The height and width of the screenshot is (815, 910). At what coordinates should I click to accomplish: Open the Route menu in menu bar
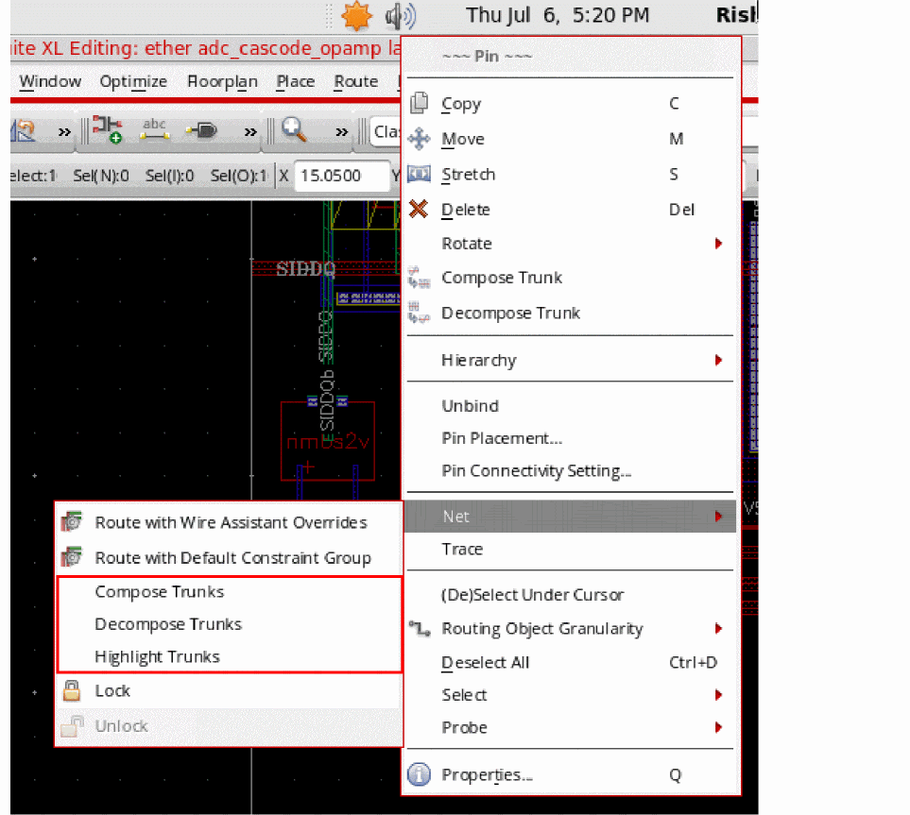[x=355, y=82]
